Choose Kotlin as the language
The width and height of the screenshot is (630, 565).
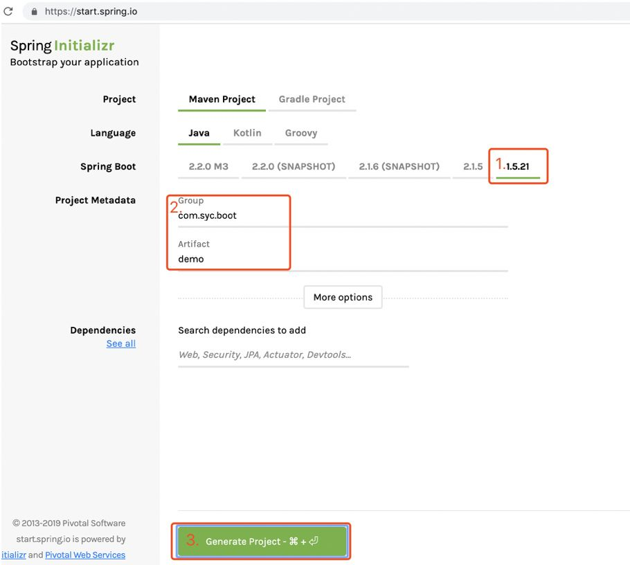pyautogui.click(x=247, y=133)
